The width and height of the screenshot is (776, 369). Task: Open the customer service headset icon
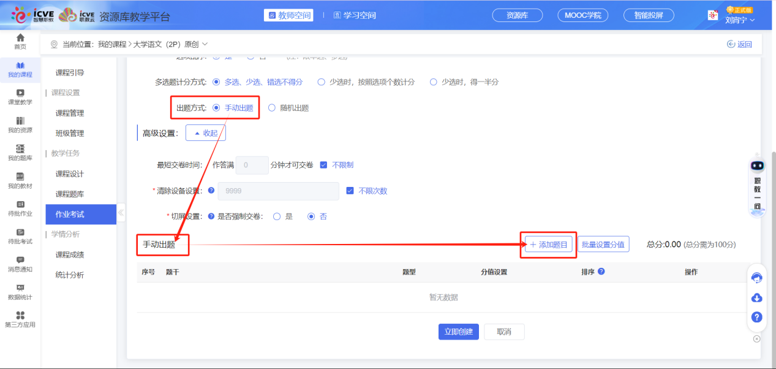click(x=757, y=278)
